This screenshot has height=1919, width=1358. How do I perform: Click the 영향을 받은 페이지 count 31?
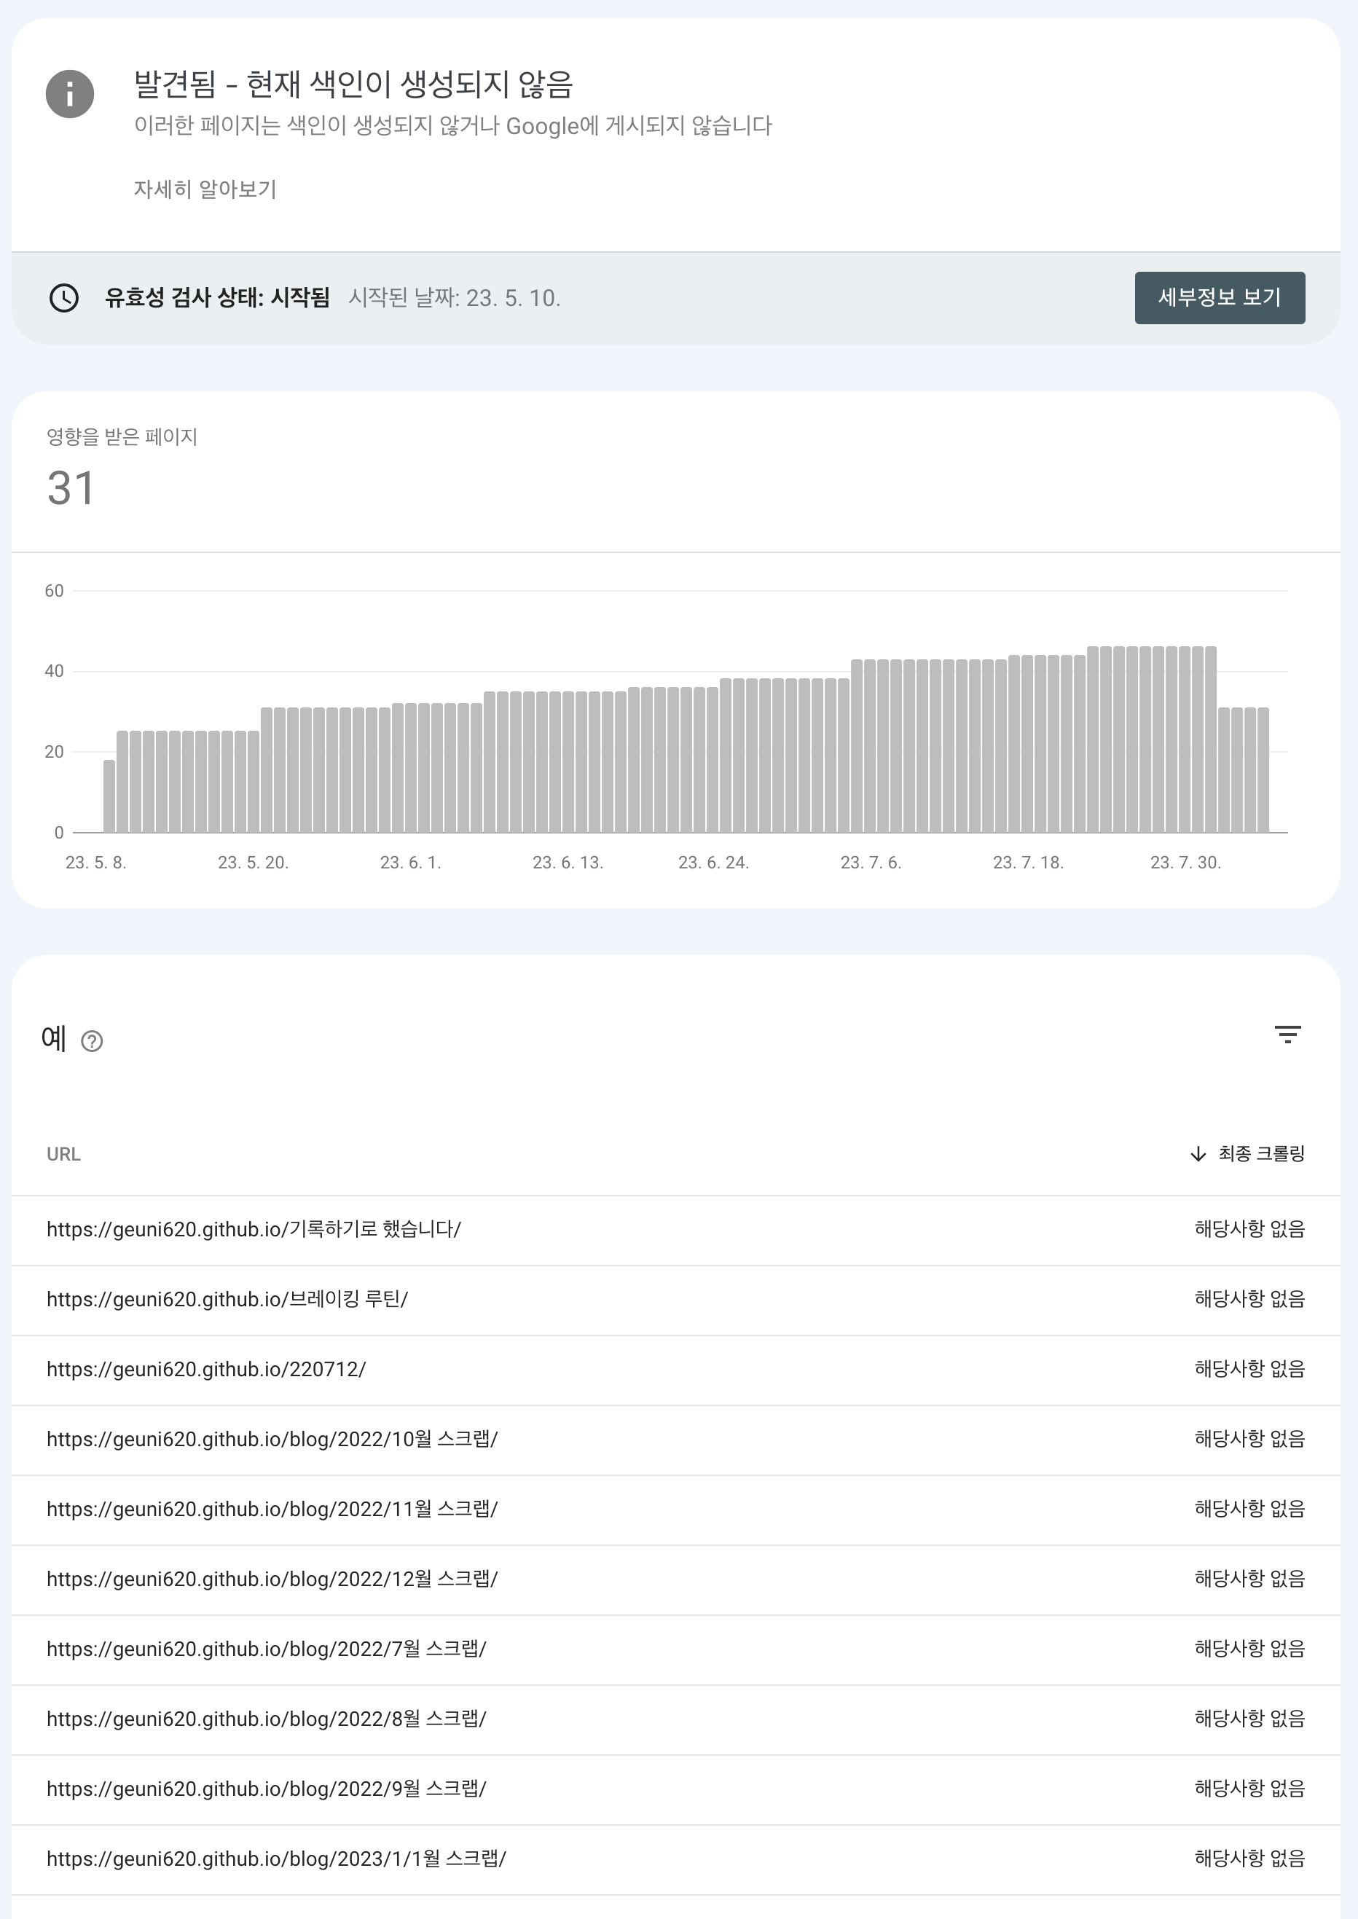(71, 488)
